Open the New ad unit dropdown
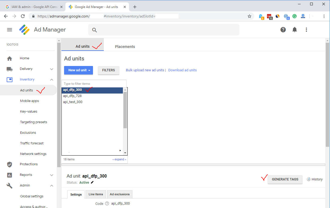This screenshot has width=330, height=208. coord(78,70)
